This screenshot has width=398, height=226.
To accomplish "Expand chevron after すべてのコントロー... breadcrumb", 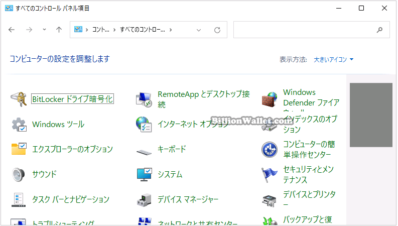I will point(171,30).
